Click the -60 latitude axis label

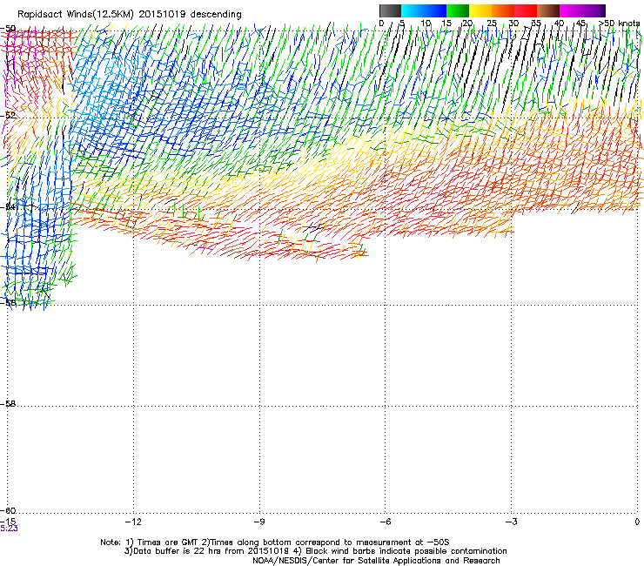pos(8,510)
